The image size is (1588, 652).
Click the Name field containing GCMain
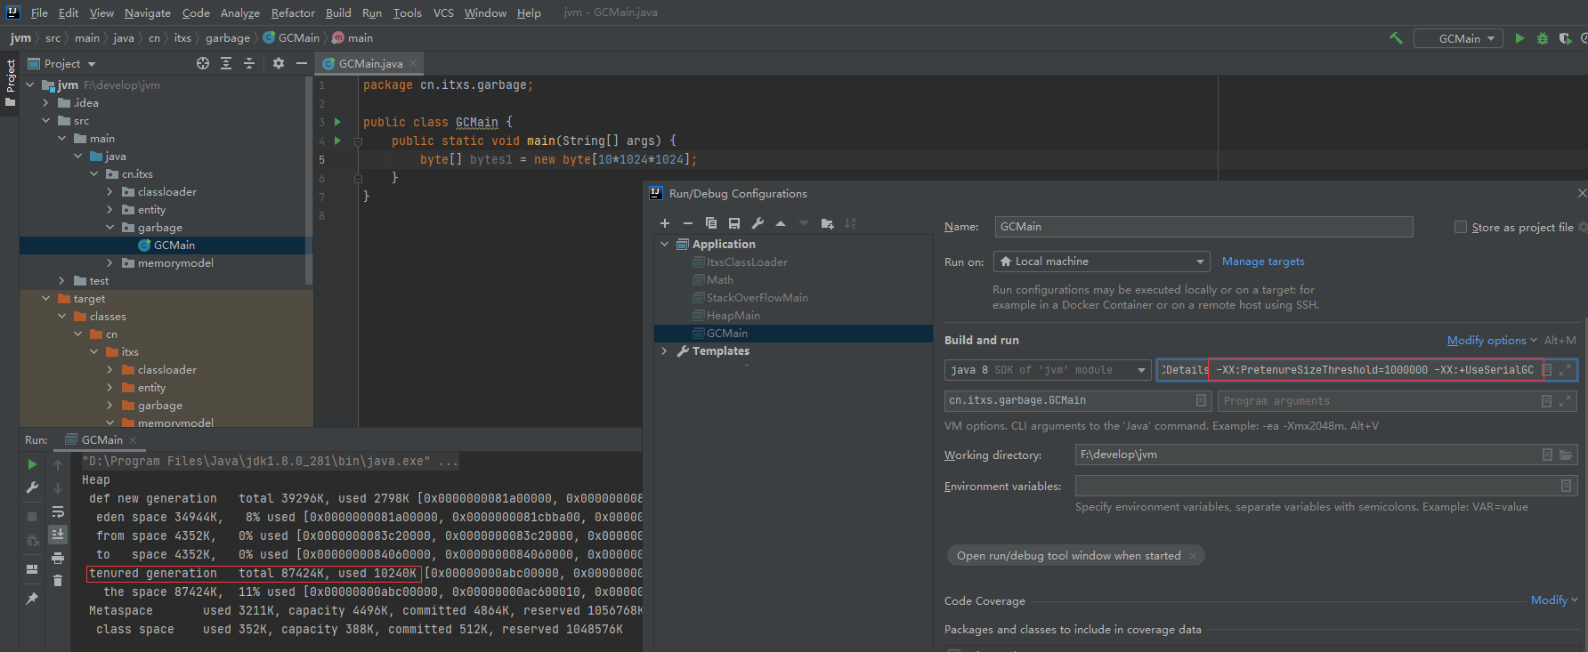point(1203,227)
